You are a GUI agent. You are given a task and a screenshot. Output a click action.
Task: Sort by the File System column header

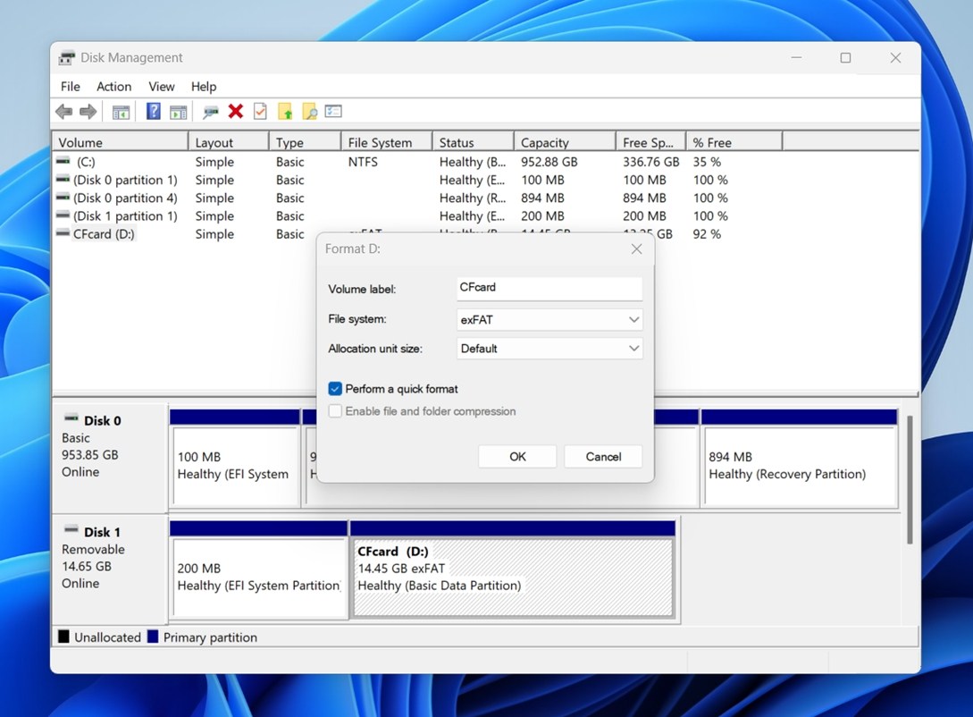click(x=386, y=142)
